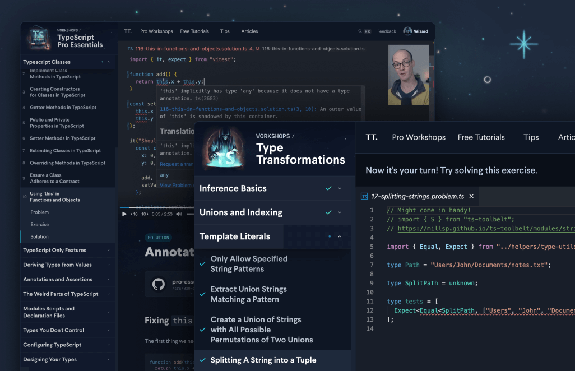Click progress dot on Template Literals section
575x371 pixels.
[x=330, y=236]
